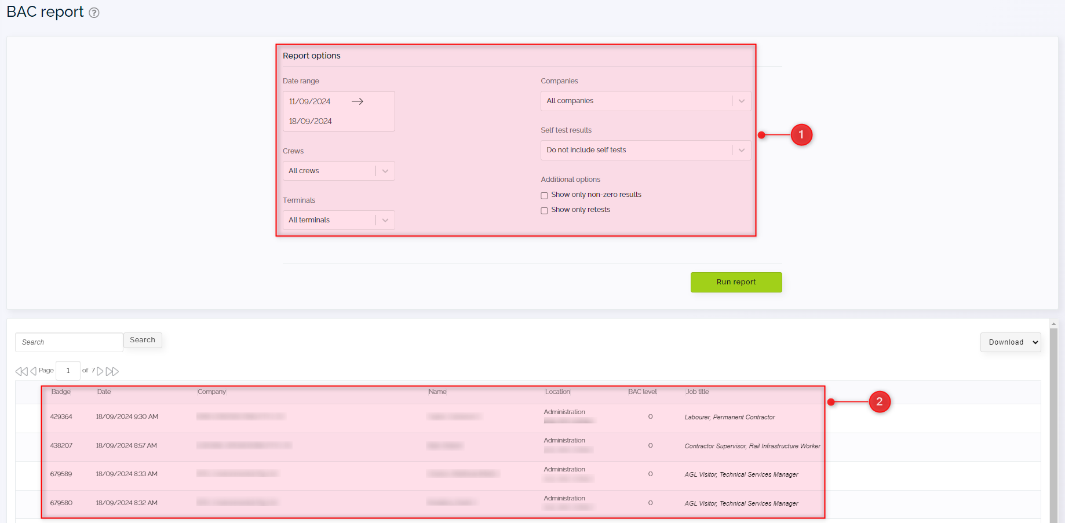Go to previous page arrow
This screenshot has height=523, width=1065.
(32, 371)
